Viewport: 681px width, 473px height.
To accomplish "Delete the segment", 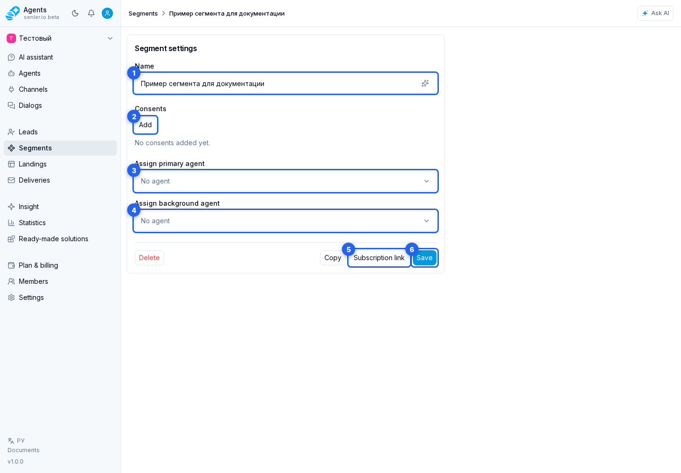I will [x=149, y=258].
